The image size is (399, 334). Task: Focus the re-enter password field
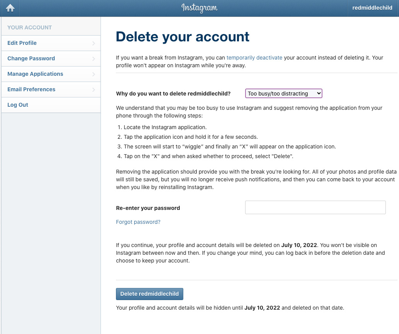click(315, 208)
